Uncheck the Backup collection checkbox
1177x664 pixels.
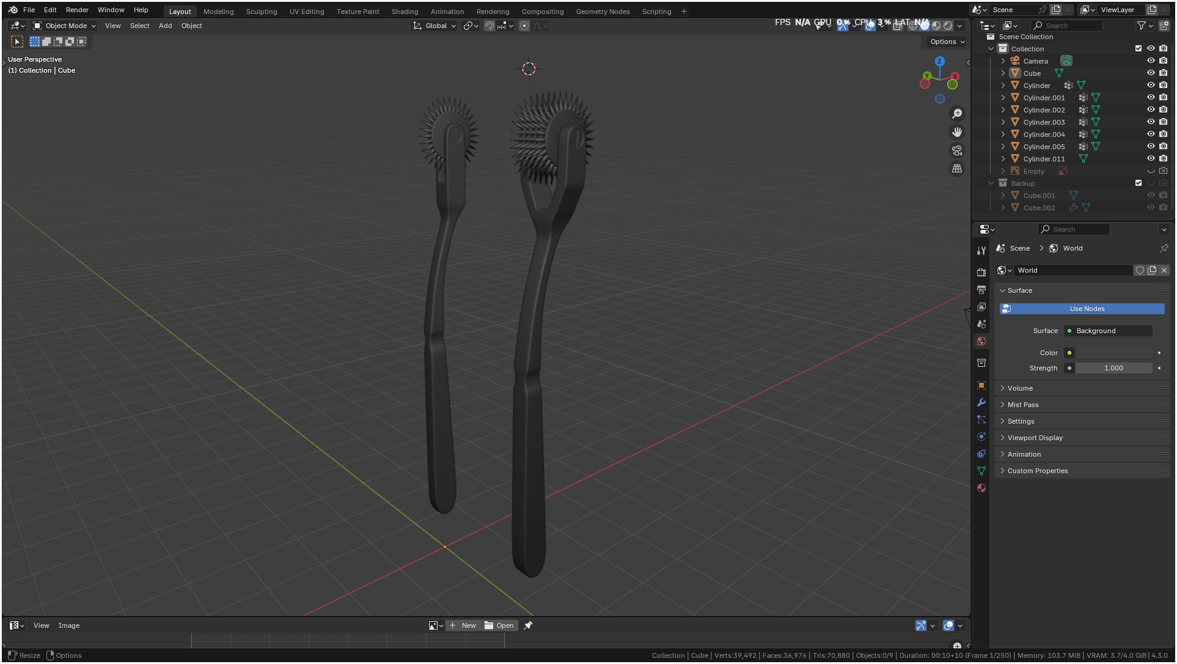coord(1138,183)
